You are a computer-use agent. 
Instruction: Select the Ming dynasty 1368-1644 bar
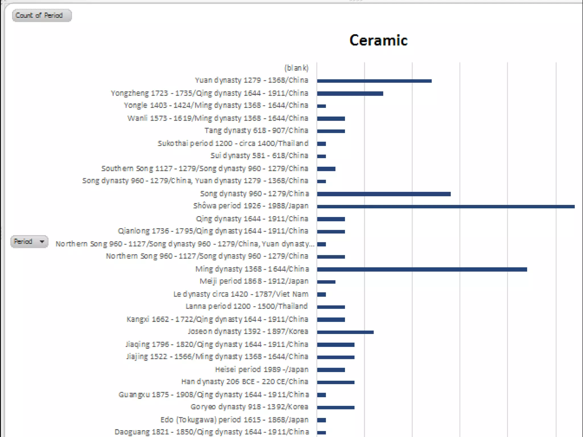coord(422,269)
